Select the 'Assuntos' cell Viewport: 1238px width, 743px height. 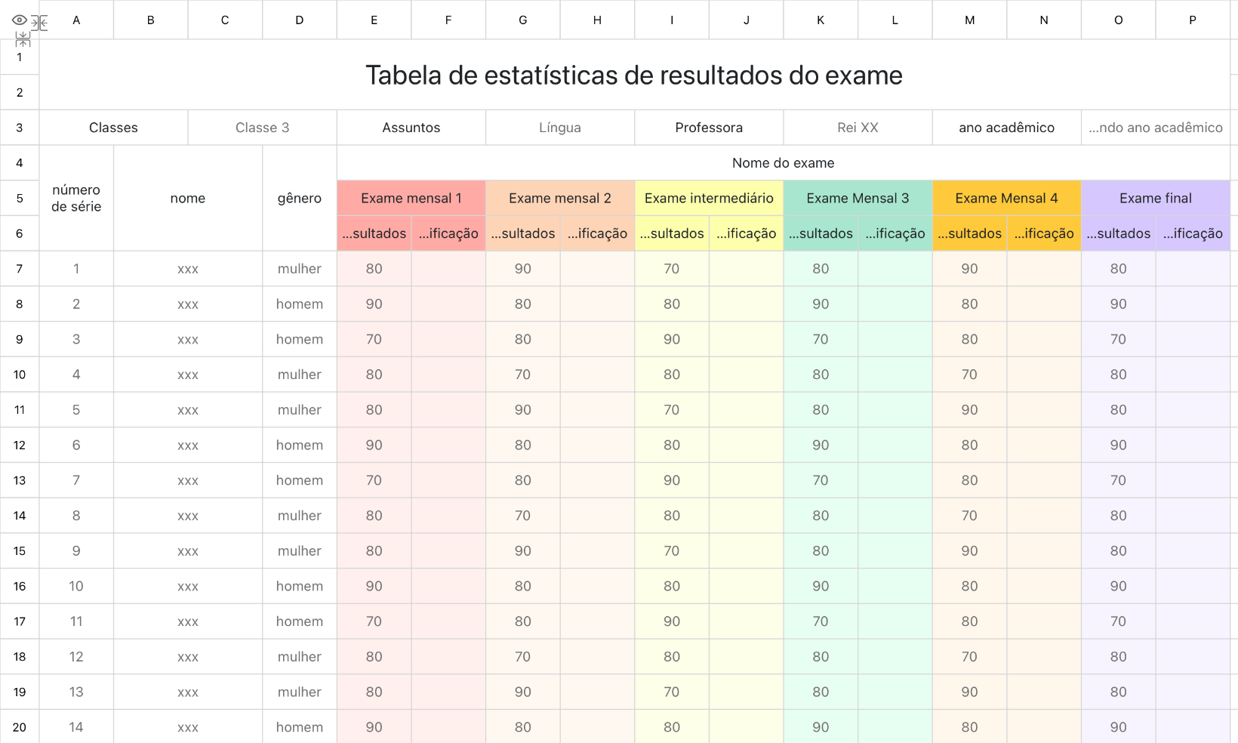[x=411, y=128]
